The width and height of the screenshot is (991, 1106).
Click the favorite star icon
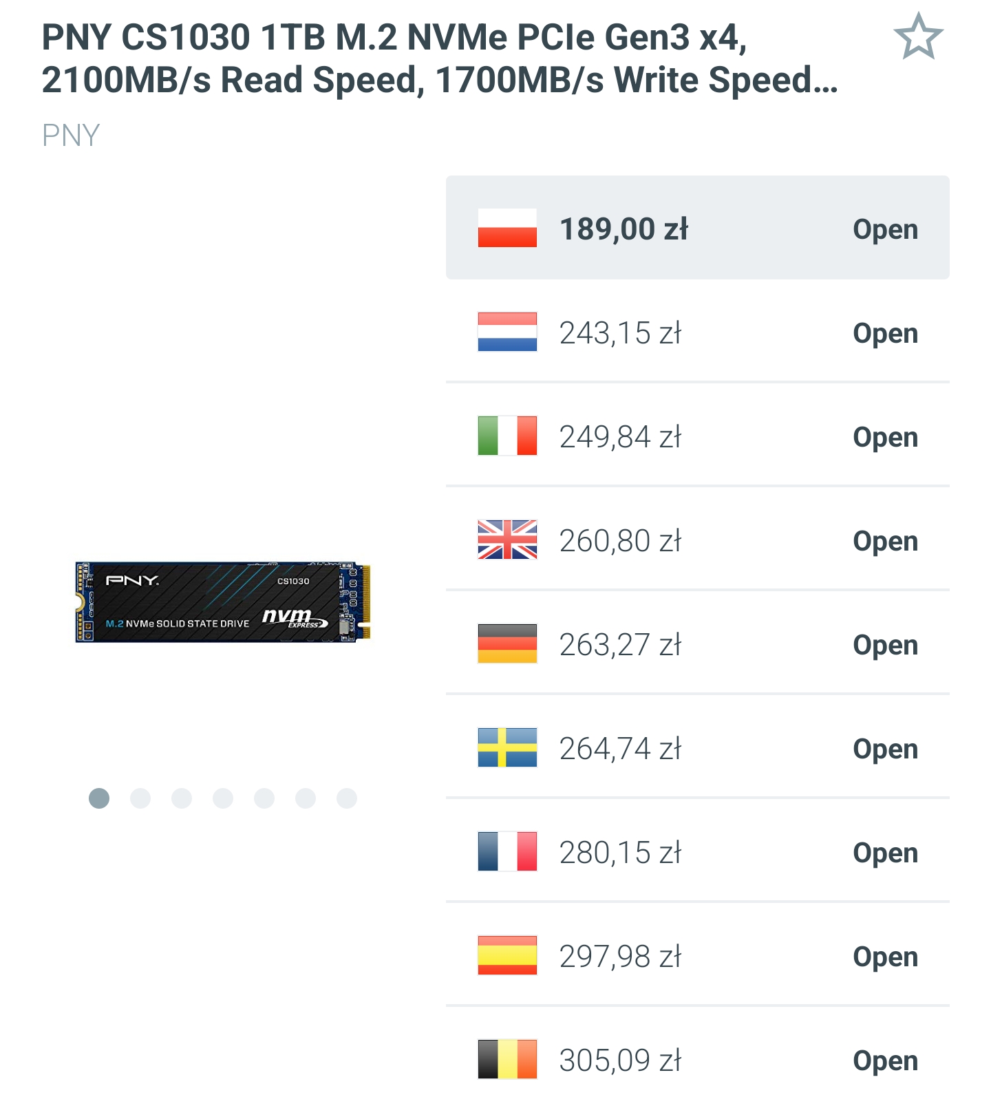918,36
